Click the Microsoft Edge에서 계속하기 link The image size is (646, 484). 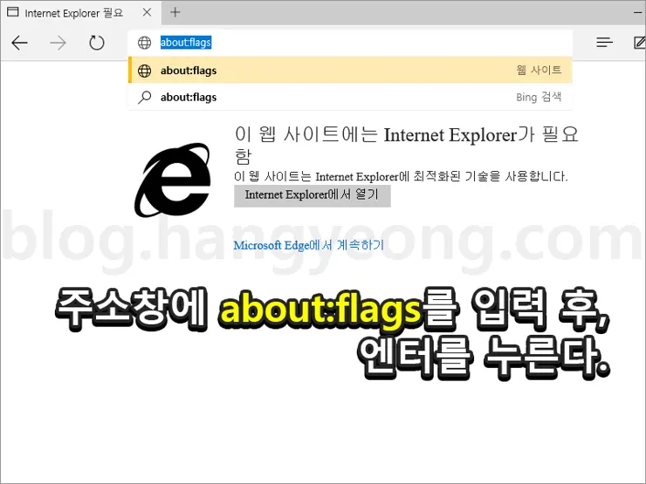(x=308, y=245)
